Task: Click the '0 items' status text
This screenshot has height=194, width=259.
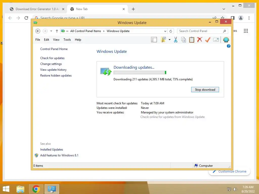Action: click(x=38, y=166)
